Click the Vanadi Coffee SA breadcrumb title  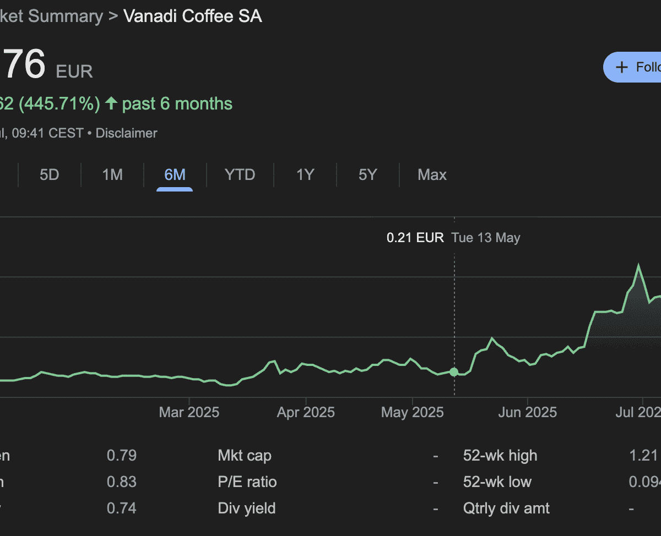[193, 16]
